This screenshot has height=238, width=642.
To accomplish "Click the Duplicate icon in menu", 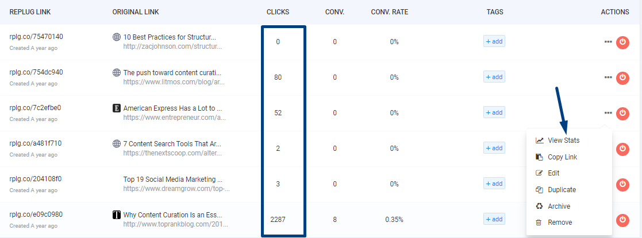I will [x=539, y=190].
